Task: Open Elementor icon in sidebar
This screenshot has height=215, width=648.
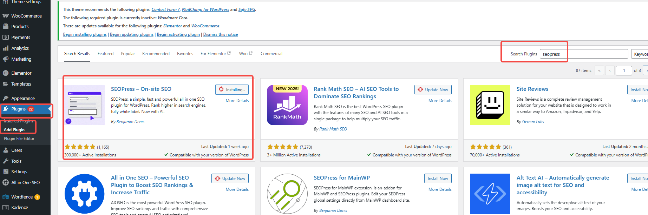Action: (6, 73)
